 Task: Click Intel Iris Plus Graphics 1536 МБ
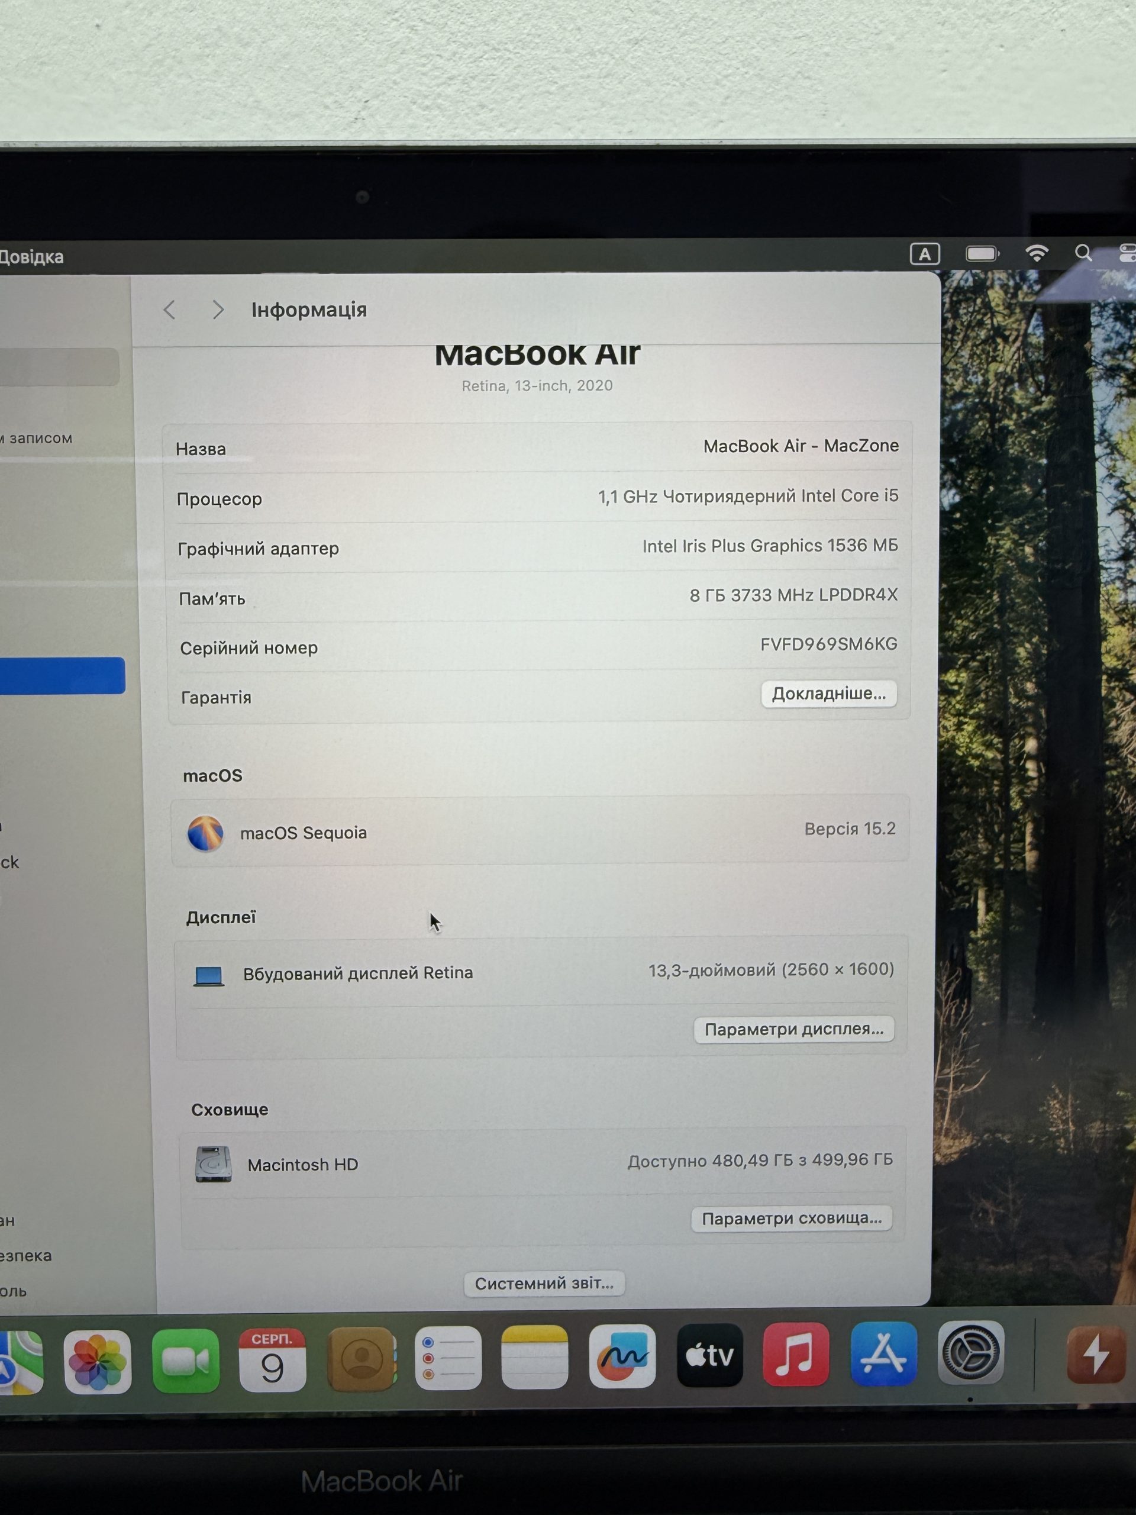(770, 545)
